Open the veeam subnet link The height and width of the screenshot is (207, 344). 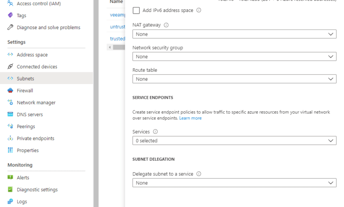point(117,15)
